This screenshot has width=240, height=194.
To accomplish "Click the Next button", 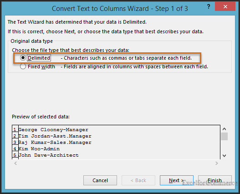I will click(x=177, y=180).
